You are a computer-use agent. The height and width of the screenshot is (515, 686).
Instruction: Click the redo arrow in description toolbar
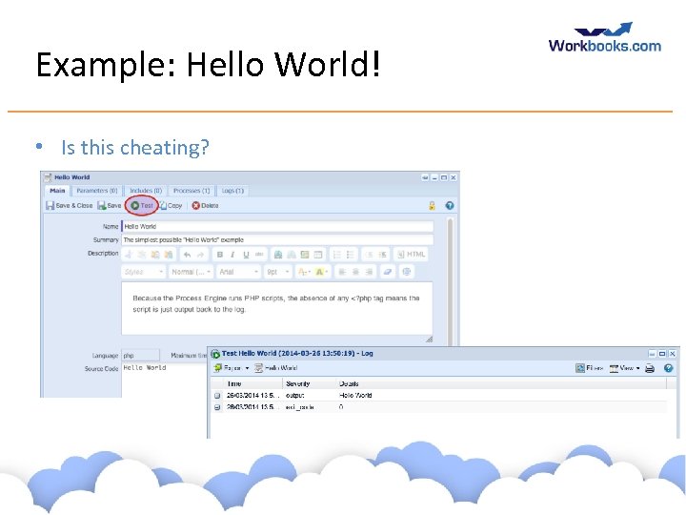(x=200, y=255)
